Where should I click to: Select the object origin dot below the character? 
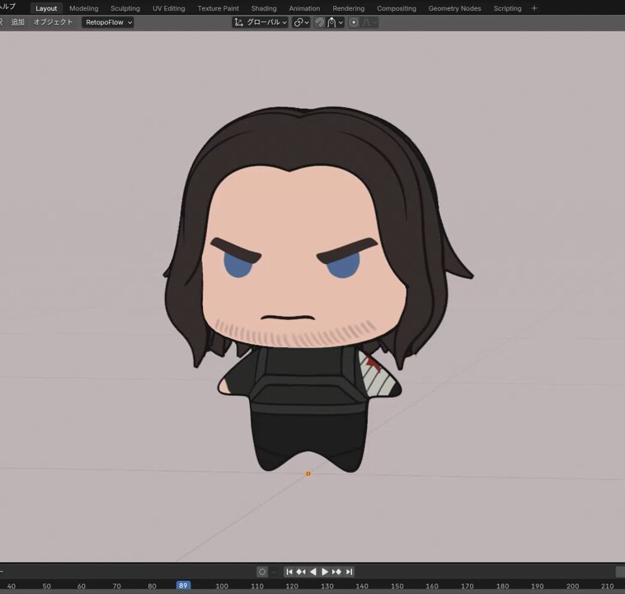[x=308, y=474]
